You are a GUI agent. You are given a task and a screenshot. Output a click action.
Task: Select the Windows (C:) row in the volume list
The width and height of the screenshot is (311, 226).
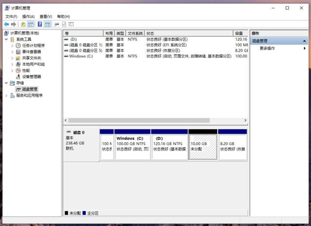tap(81, 56)
